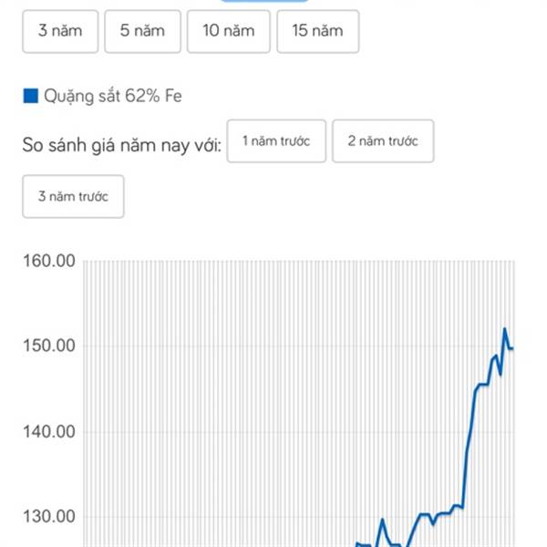The height and width of the screenshot is (547, 547).
Task: Click the latest data point at line end
Action: 511,348
